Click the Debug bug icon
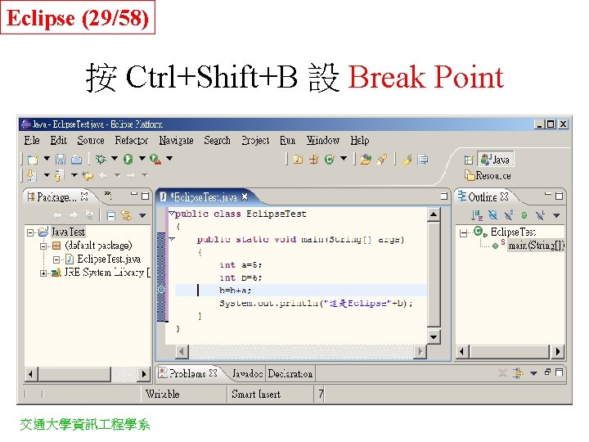 coord(101,160)
